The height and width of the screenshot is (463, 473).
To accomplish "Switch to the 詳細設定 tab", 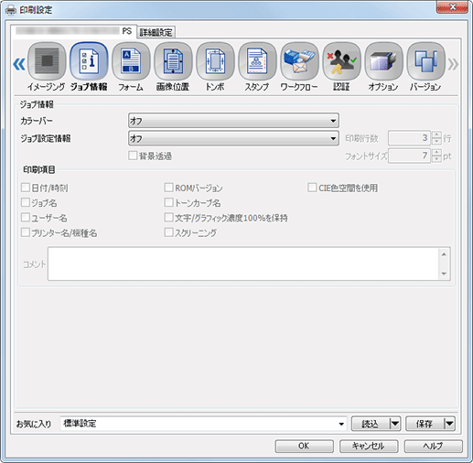I will [156, 32].
